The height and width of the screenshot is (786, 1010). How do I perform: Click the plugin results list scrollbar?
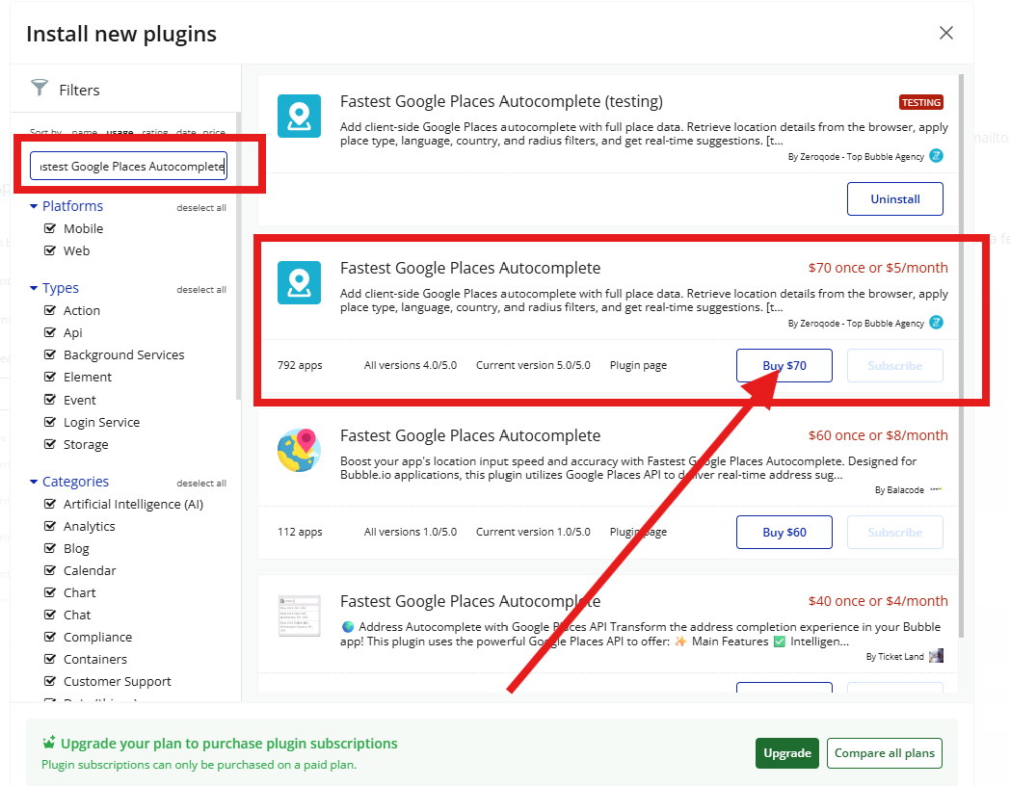tap(961, 355)
